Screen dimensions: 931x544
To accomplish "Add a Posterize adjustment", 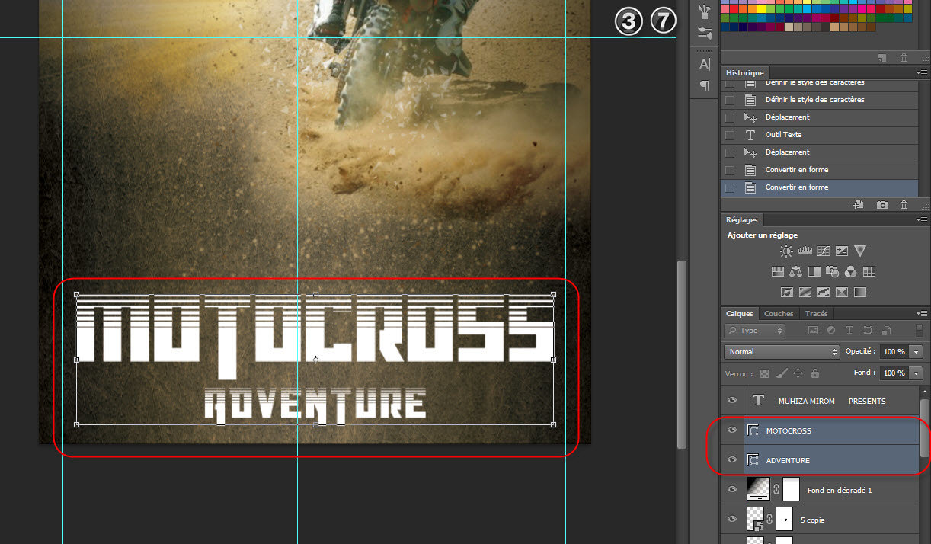I will 805,293.
